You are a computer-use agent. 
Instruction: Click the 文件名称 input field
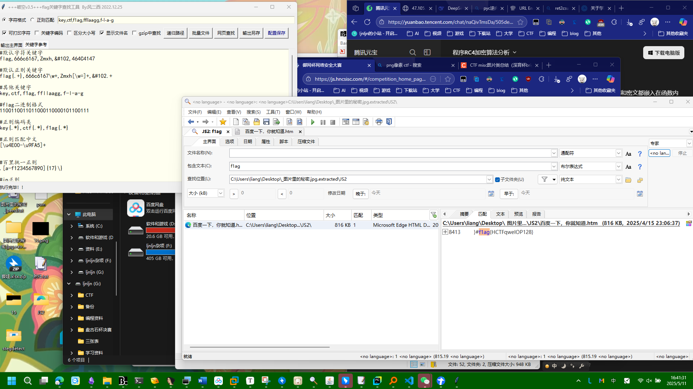[390, 153]
